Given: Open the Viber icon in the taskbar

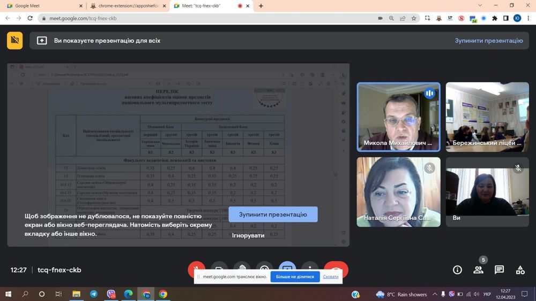Looking at the screenshot, I should [111, 294].
